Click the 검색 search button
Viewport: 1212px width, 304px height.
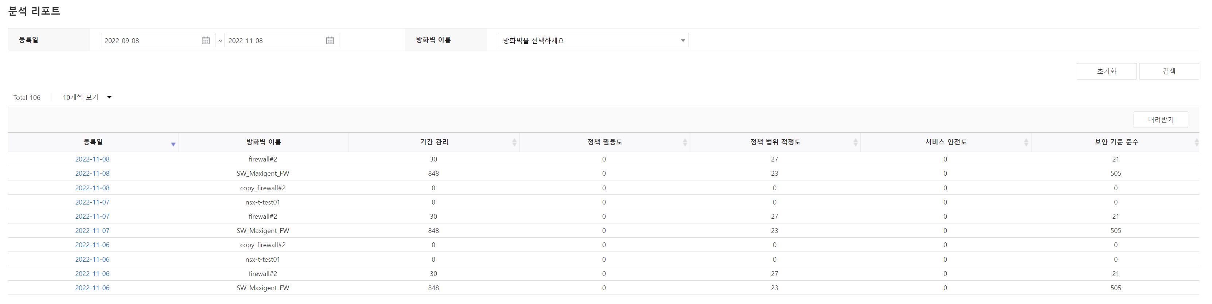point(1169,71)
